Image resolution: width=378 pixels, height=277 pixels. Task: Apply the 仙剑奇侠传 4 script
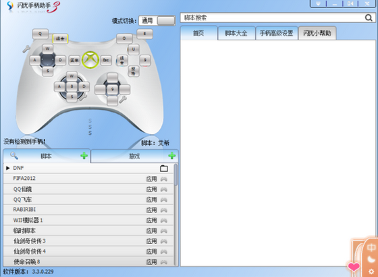click(152, 251)
